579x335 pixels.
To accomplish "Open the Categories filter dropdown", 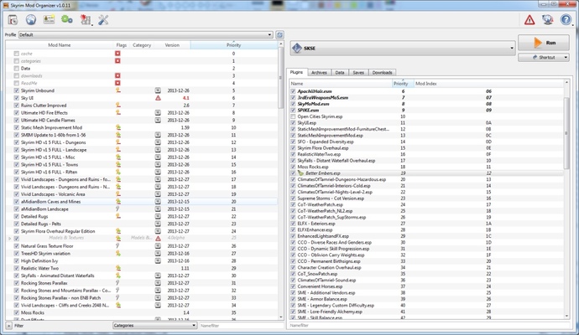I will click(154, 326).
